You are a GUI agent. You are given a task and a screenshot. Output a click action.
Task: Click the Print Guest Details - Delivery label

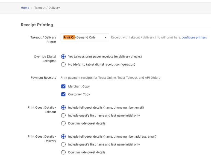[x=42, y=139]
